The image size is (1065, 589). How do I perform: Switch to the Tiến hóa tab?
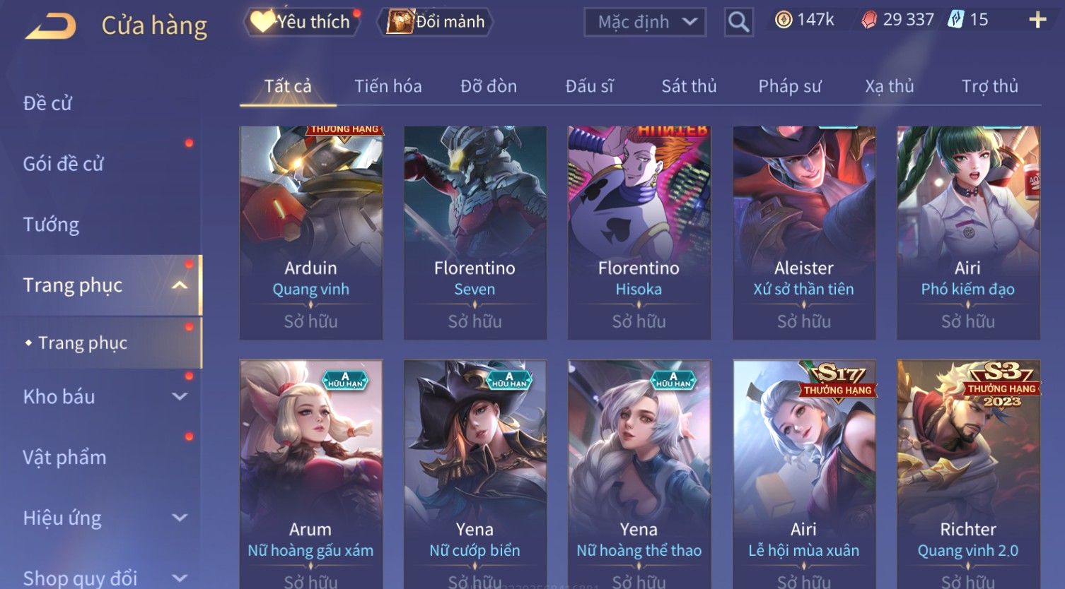pos(388,86)
